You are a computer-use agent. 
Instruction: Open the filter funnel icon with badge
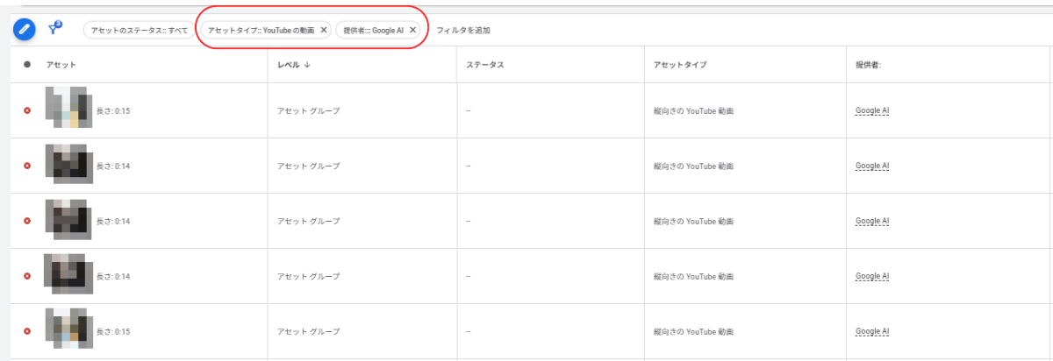(x=56, y=29)
